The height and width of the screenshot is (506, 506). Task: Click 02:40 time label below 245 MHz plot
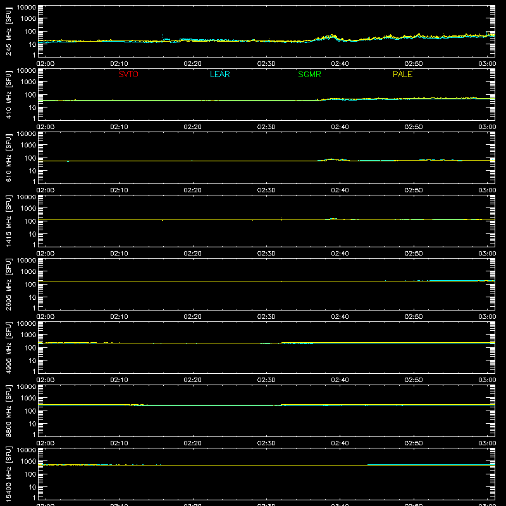coord(340,64)
